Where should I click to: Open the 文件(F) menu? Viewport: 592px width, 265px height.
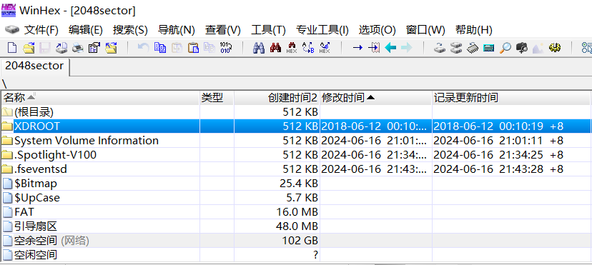pyautogui.click(x=41, y=30)
